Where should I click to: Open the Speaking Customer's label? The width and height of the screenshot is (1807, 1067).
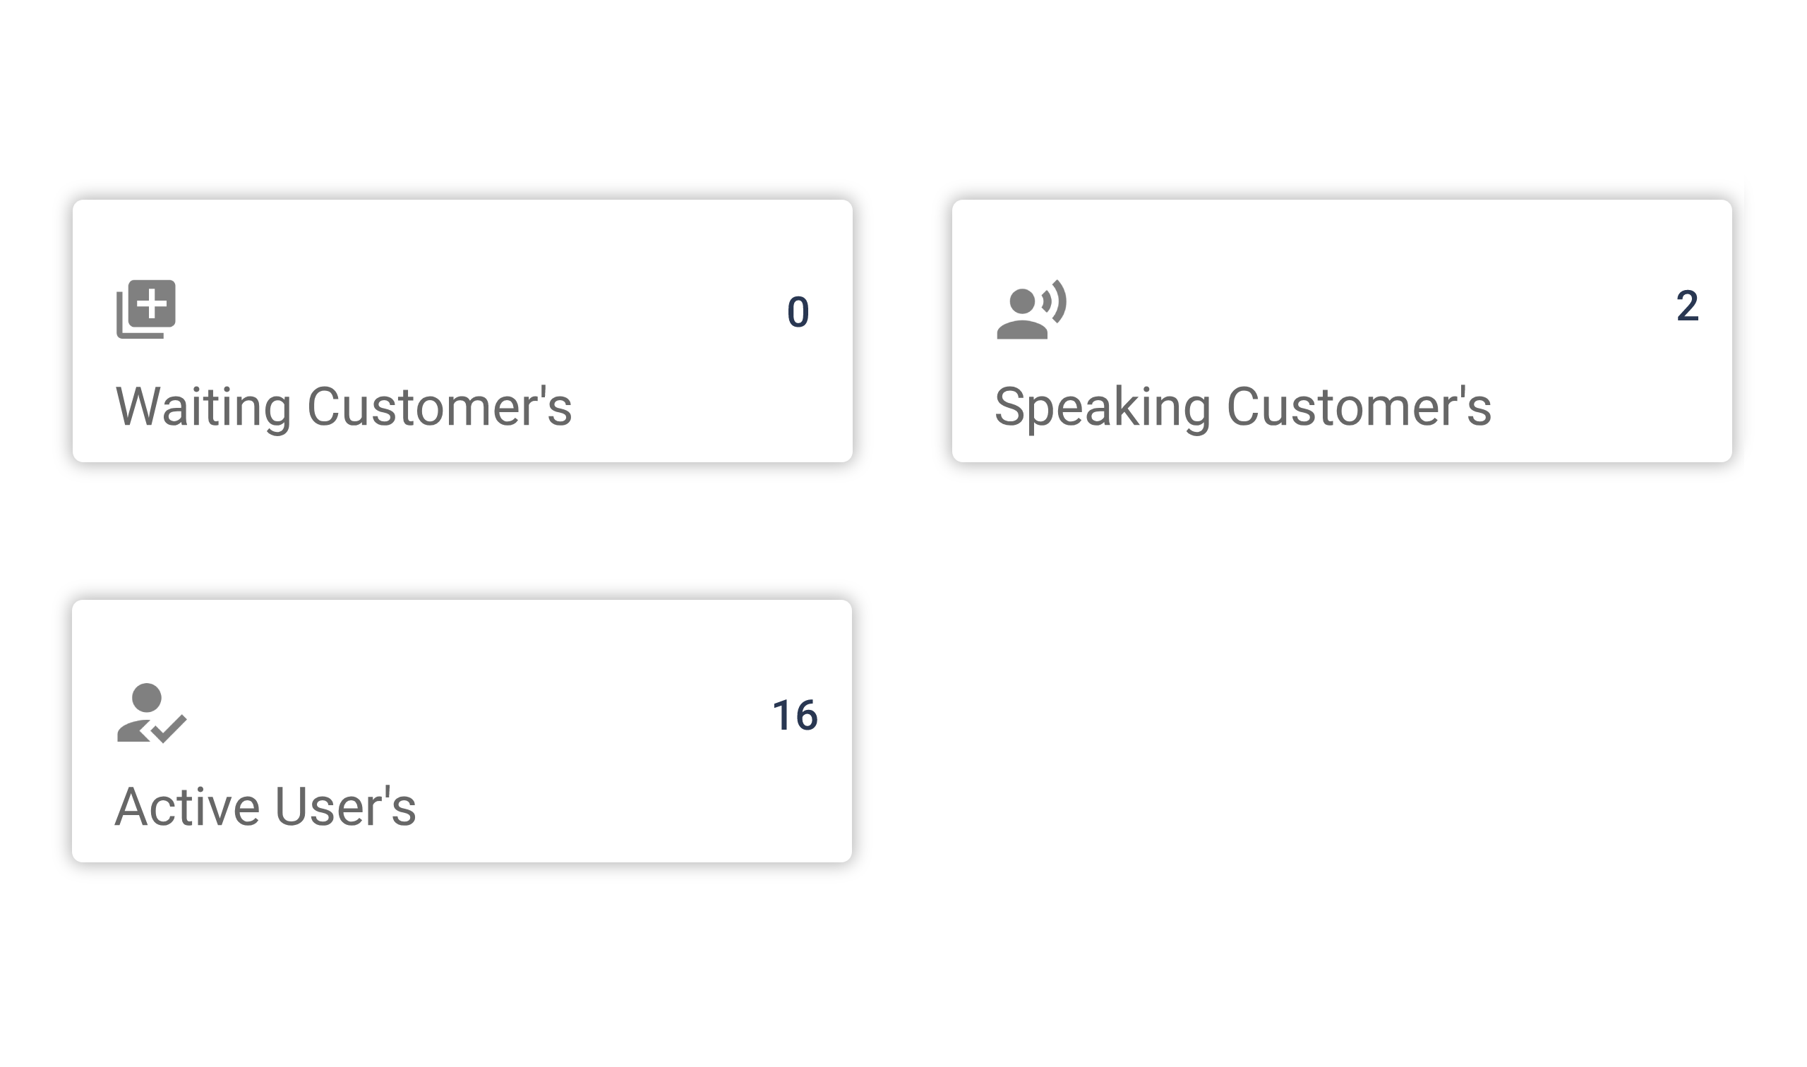(x=1242, y=407)
